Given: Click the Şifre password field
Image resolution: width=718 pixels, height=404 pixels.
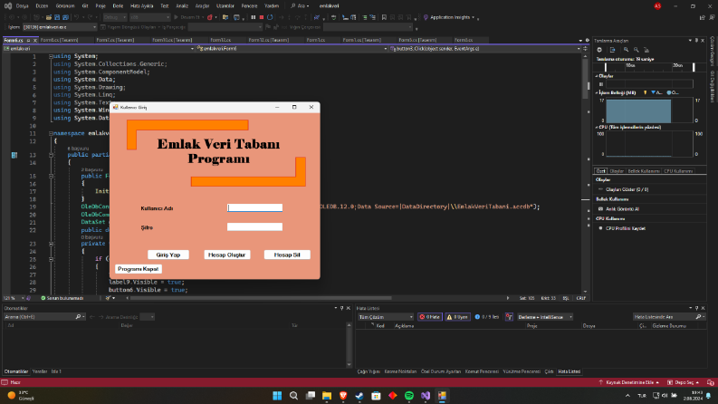Looking at the screenshot, I should pos(254,226).
